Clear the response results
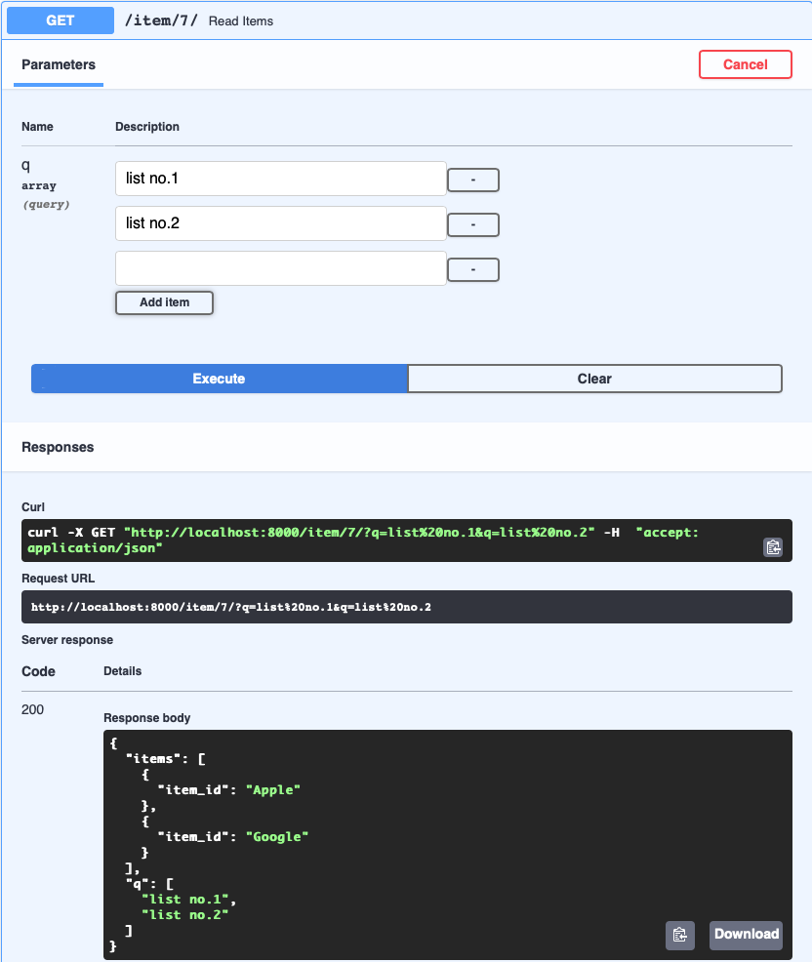Viewport: 812px width, 962px height. pos(594,379)
